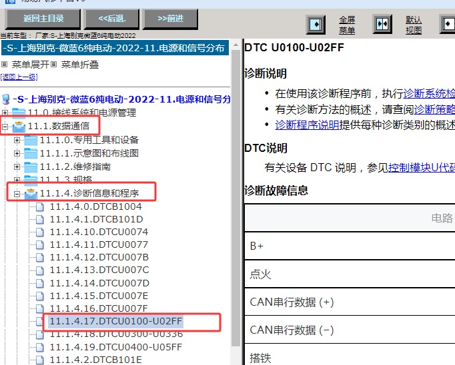The height and width of the screenshot is (365, 455).
Task: Open the 11.1.4.10.DTCU0074 page
Action: click(x=99, y=232)
